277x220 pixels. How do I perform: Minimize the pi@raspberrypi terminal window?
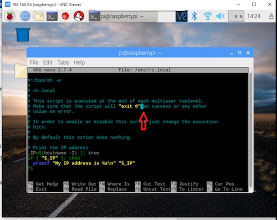click(232, 53)
